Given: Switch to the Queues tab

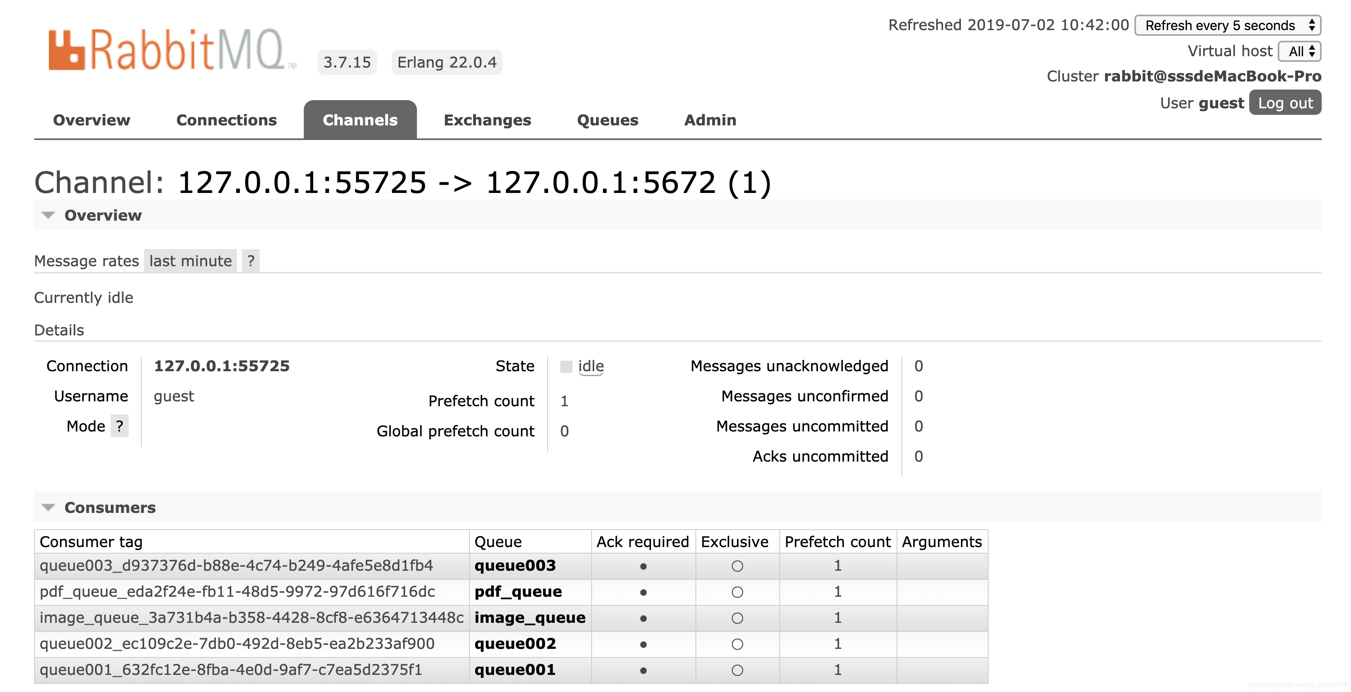Looking at the screenshot, I should [x=608, y=120].
